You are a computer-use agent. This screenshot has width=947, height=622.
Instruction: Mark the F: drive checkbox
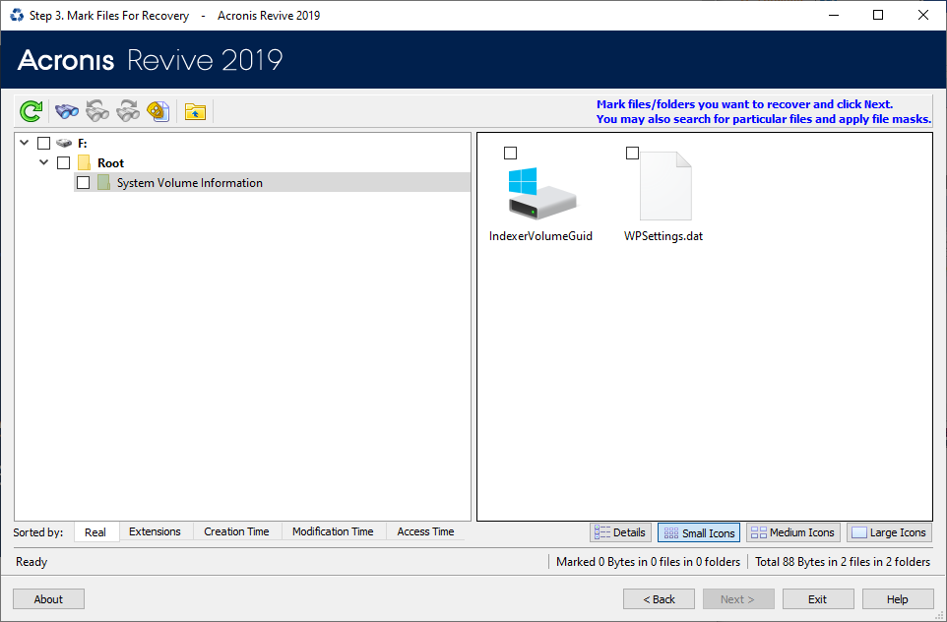pos(43,143)
